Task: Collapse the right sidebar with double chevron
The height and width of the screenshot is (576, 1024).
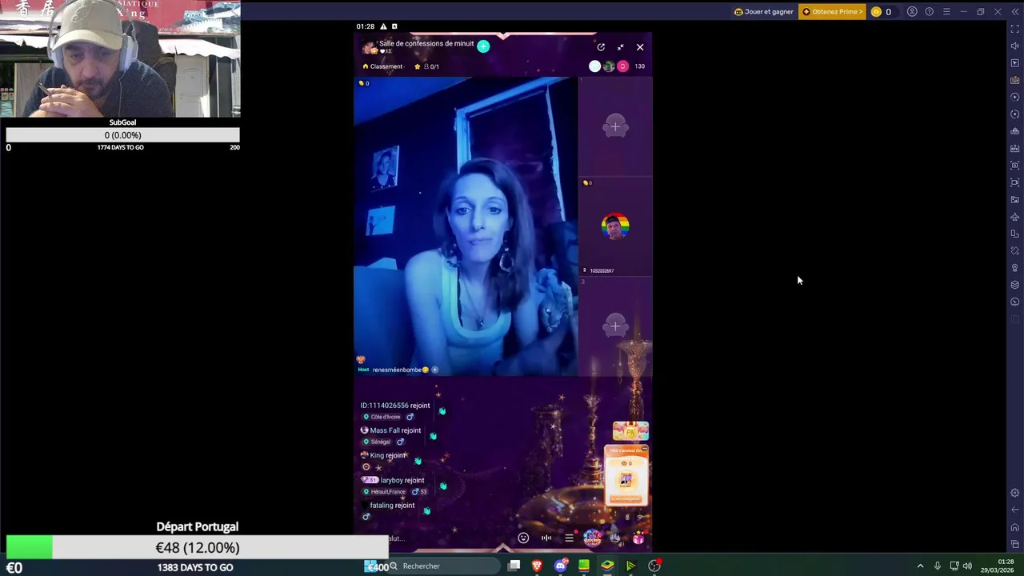Action: [1014, 11]
